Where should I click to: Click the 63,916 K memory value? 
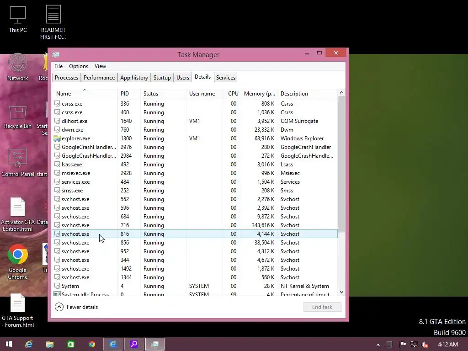tap(264, 138)
